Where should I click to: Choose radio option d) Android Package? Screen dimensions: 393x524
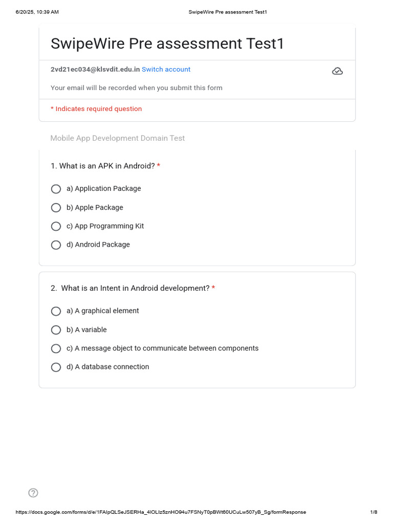pos(56,245)
